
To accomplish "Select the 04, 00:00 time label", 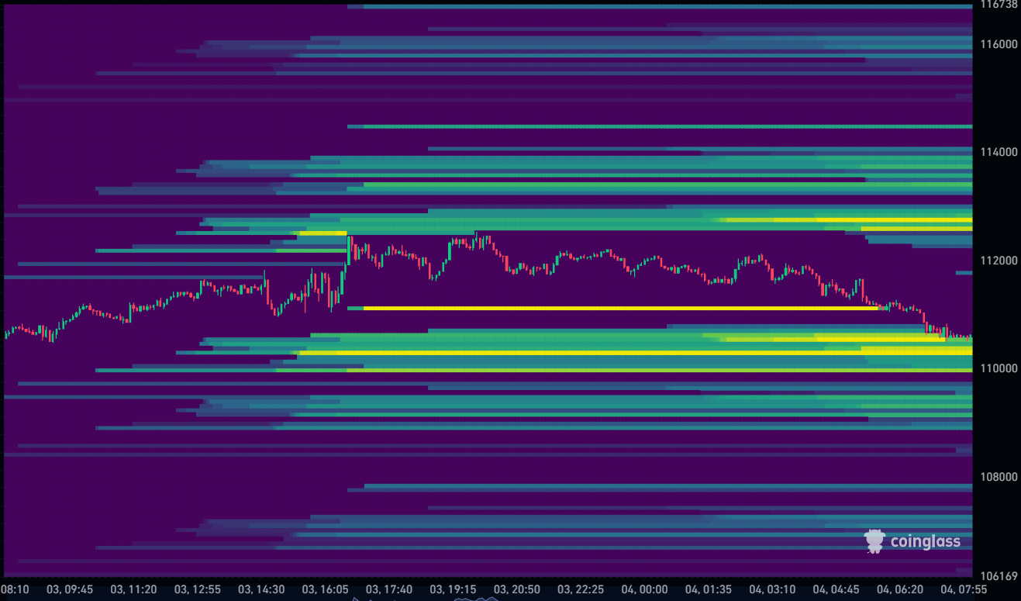I will click(644, 589).
